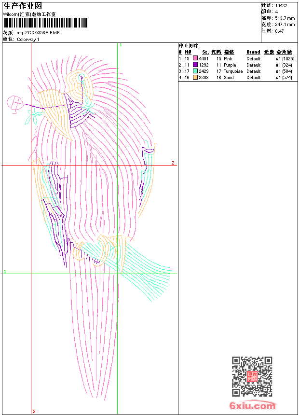Click the pink circle on the design's left
Screen dimensions: 299x415
pyautogui.click(x=15, y=103)
